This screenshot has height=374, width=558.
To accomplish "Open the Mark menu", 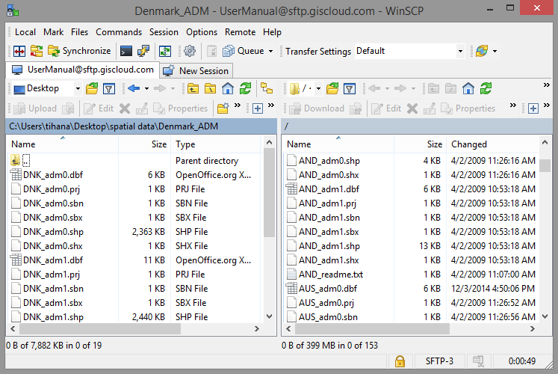I will click(x=53, y=32).
